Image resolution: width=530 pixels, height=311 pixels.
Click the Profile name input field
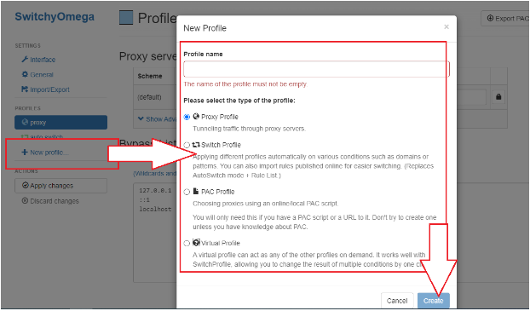(x=316, y=69)
